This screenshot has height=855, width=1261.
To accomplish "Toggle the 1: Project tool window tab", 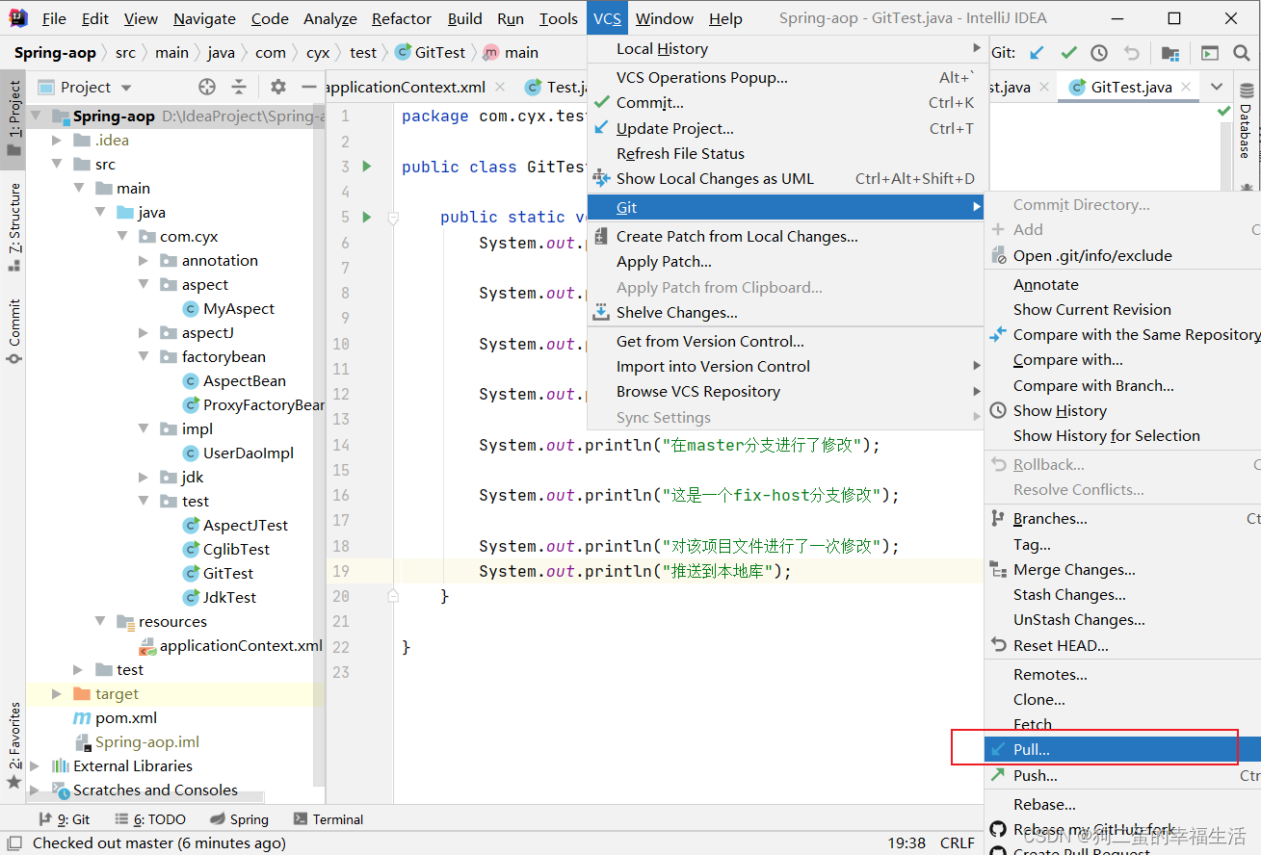I will click(x=13, y=118).
